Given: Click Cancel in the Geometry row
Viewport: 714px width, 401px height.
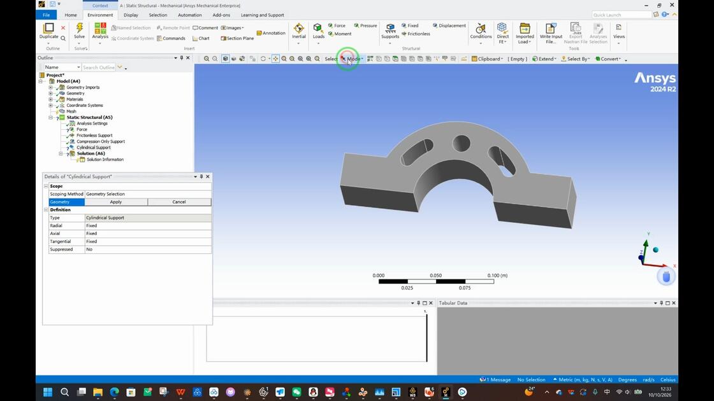Looking at the screenshot, I should coord(179,202).
